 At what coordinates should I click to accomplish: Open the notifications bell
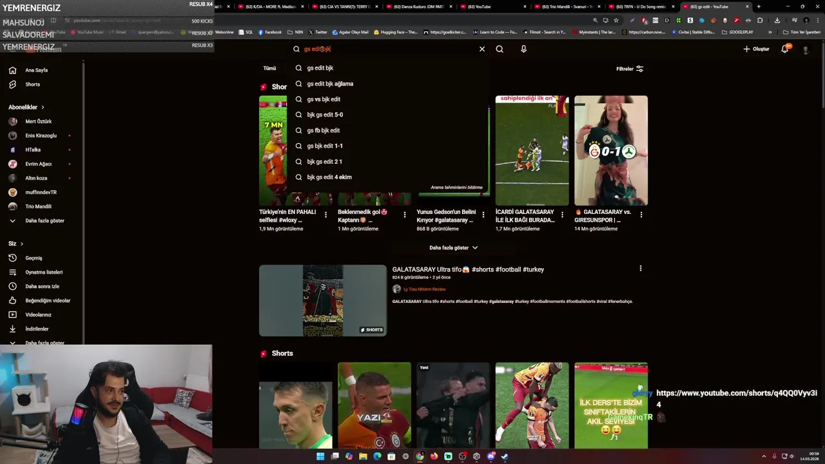(785, 49)
